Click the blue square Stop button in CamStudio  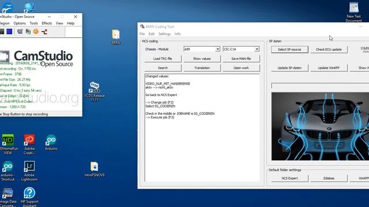[9, 32]
